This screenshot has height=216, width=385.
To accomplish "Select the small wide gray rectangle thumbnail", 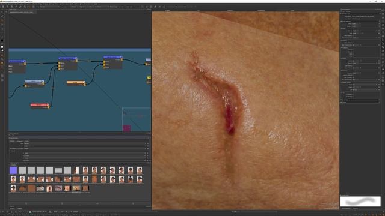I will (58, 170).
